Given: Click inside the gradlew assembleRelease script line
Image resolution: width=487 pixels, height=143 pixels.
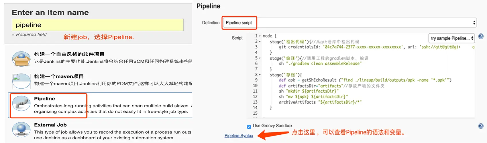Looking at the screenshot, I should click(x=320, y=63).
